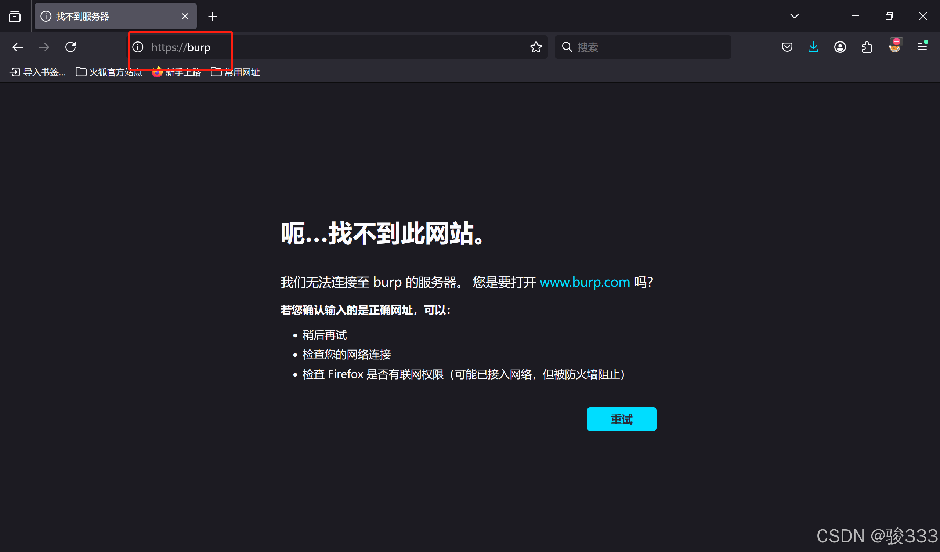The image size is (940, 552).
Task: Click the 搜索 search input field
Action: pos(649,47)
